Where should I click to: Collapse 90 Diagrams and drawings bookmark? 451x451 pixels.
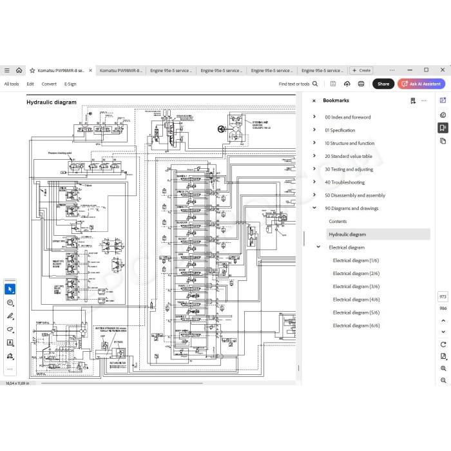[314, 207]
